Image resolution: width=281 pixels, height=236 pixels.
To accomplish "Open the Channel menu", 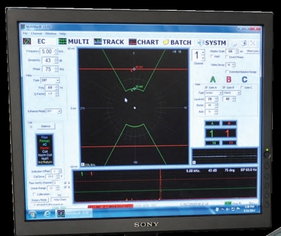I will [x=36, y=33].
